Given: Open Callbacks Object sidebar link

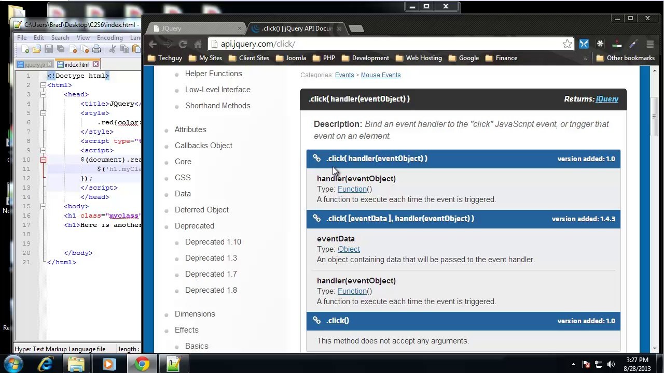Looking at the screenshot, I should [203, 146].
